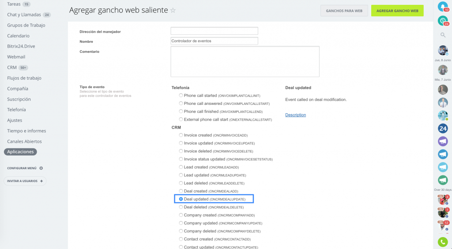Open Tareas in the left sidebar

coord(14,4)
